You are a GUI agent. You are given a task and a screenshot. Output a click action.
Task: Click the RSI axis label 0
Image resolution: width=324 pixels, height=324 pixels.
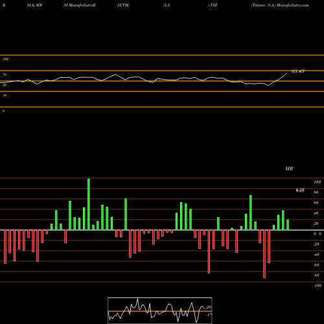3,111
